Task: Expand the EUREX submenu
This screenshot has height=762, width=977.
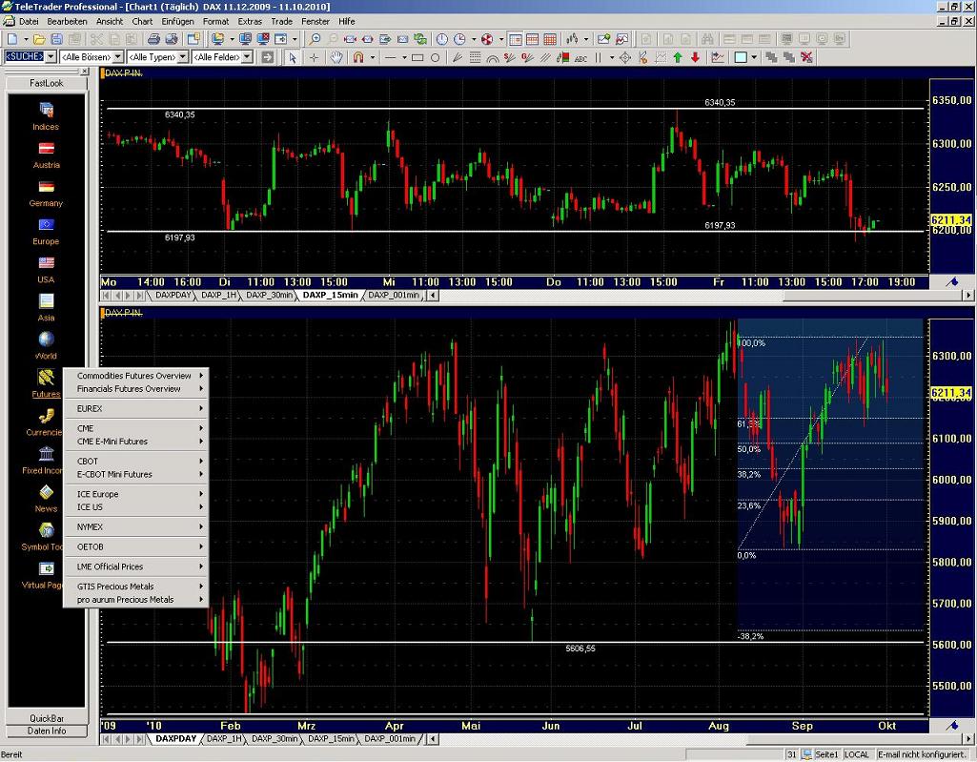Action: [136, 408]
